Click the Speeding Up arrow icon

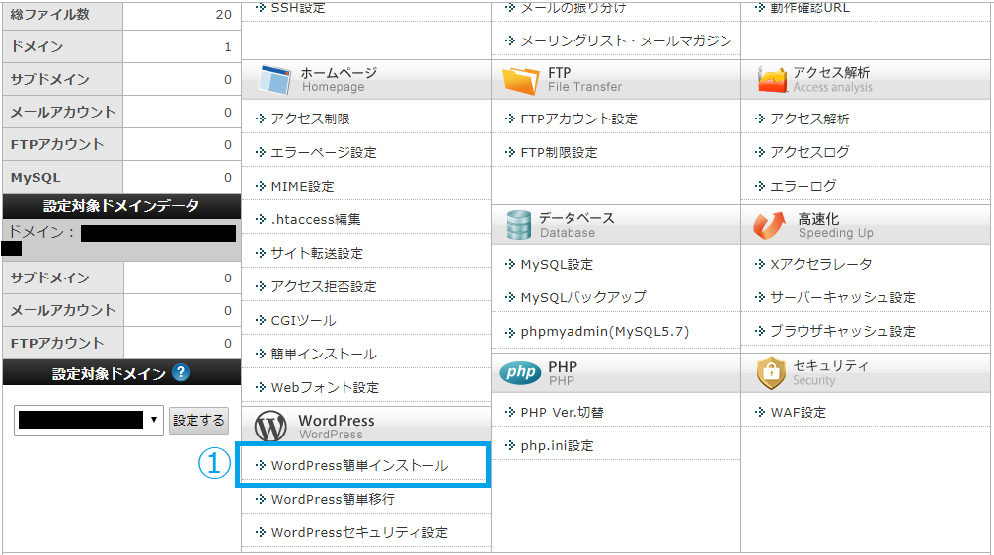click(x=770, y=225)
